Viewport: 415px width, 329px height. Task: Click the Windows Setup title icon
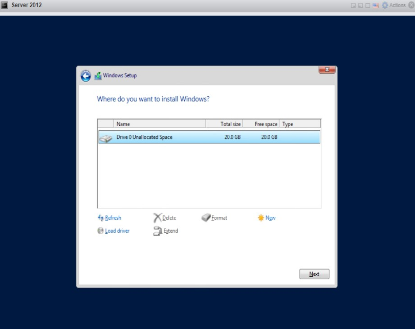coord(98,76)
